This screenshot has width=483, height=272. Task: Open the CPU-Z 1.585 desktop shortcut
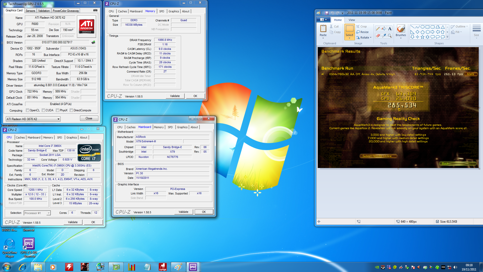29,248
